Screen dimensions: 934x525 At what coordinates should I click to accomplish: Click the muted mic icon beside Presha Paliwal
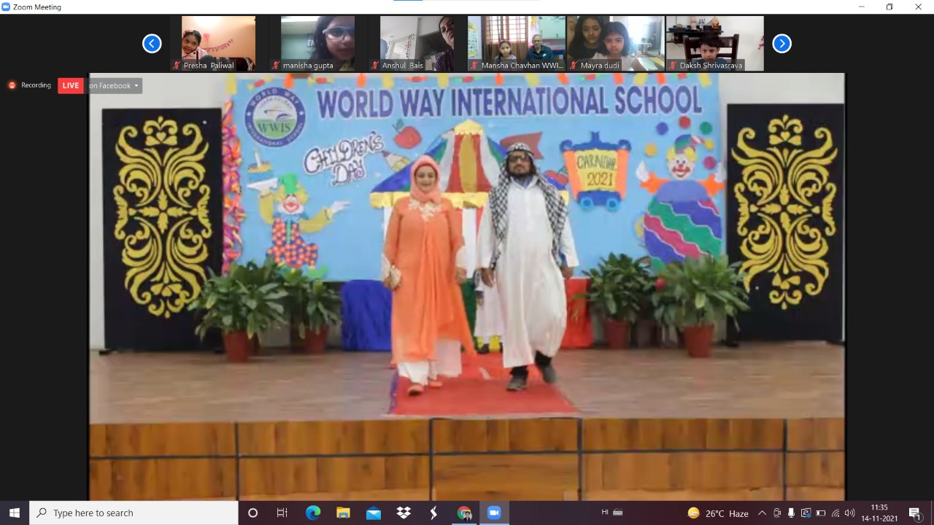tap(177, 66)
